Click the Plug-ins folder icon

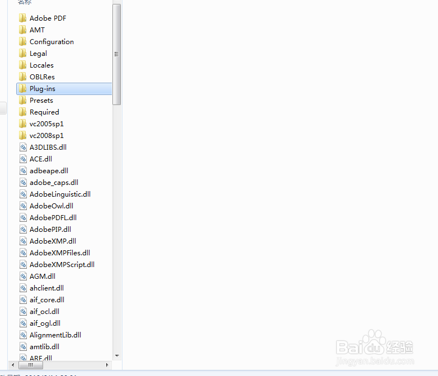pyautogui.click(x=22, y=89)
